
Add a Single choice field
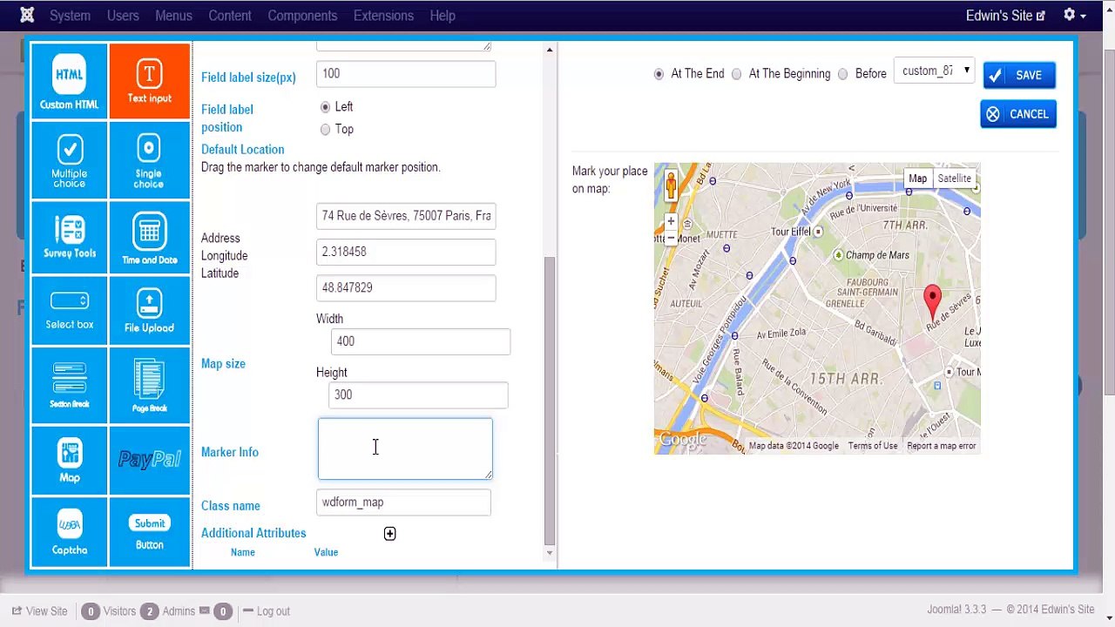149,160
